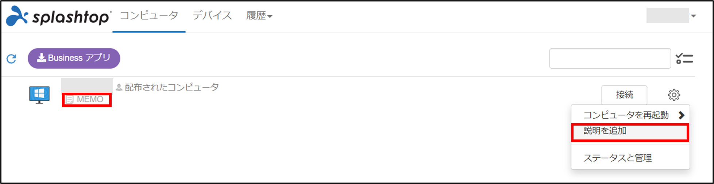Screen dimensions: 714x184
Task: Click the 配布されたコンピュータ label
Action: (x=172, y=88)
